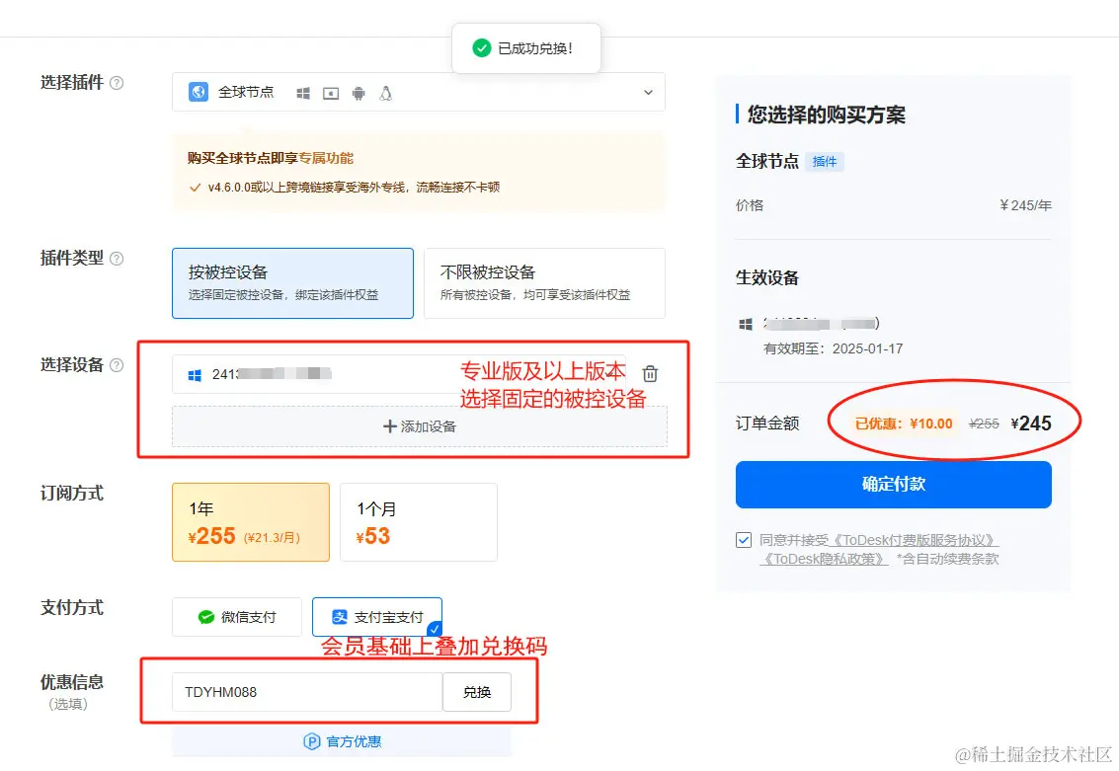1119x771 pixels.
Task: Click the 您选择的购买方案 heading
Action: (x=827, y=115)
